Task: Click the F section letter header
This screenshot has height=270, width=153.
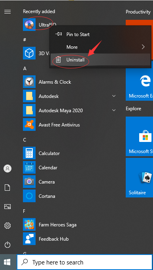Action: point(25,211)
